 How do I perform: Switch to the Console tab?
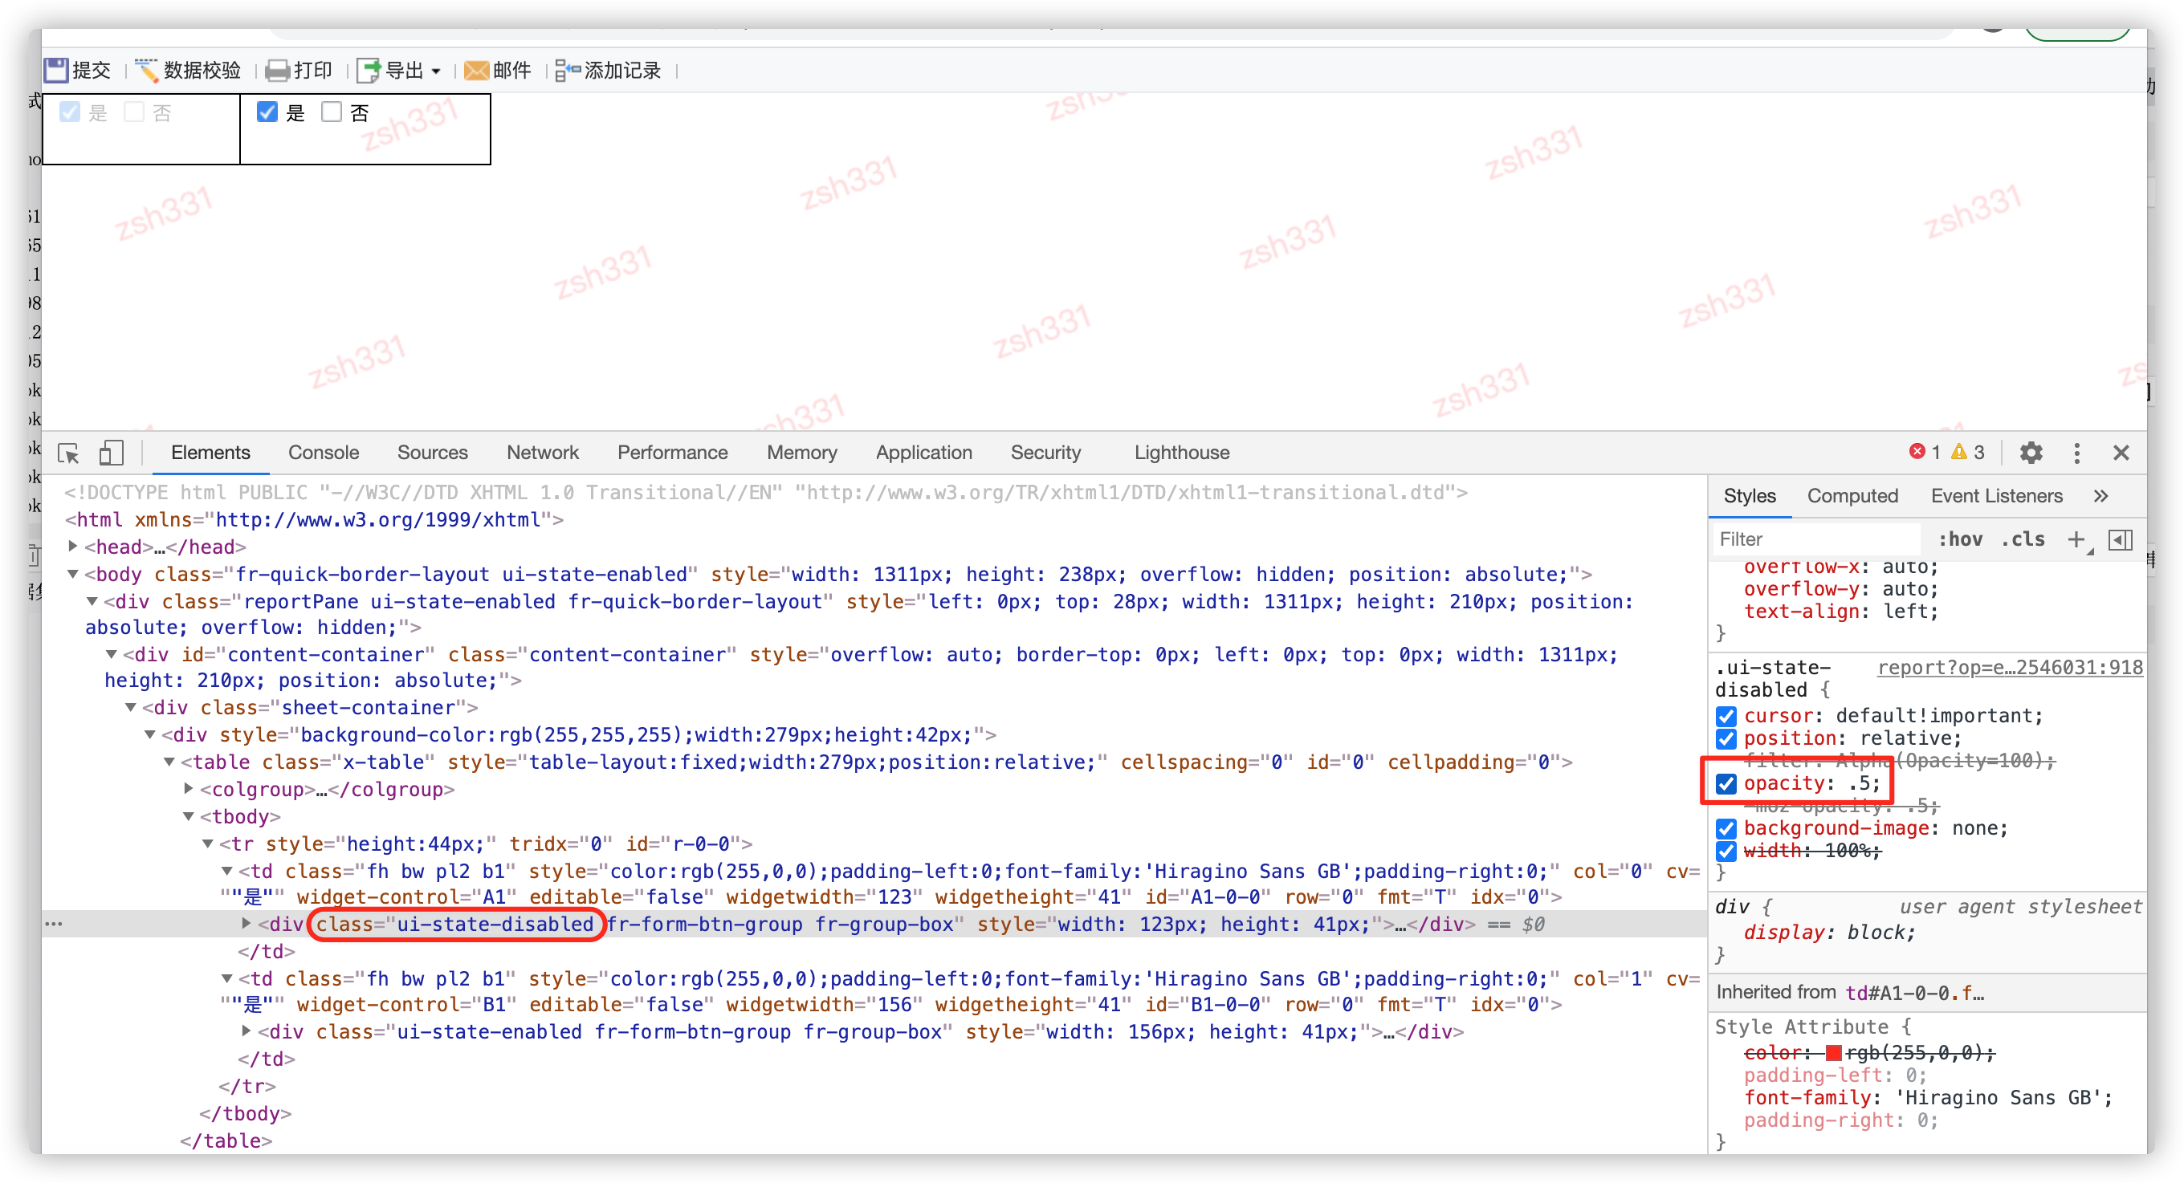tap(323, 453)
